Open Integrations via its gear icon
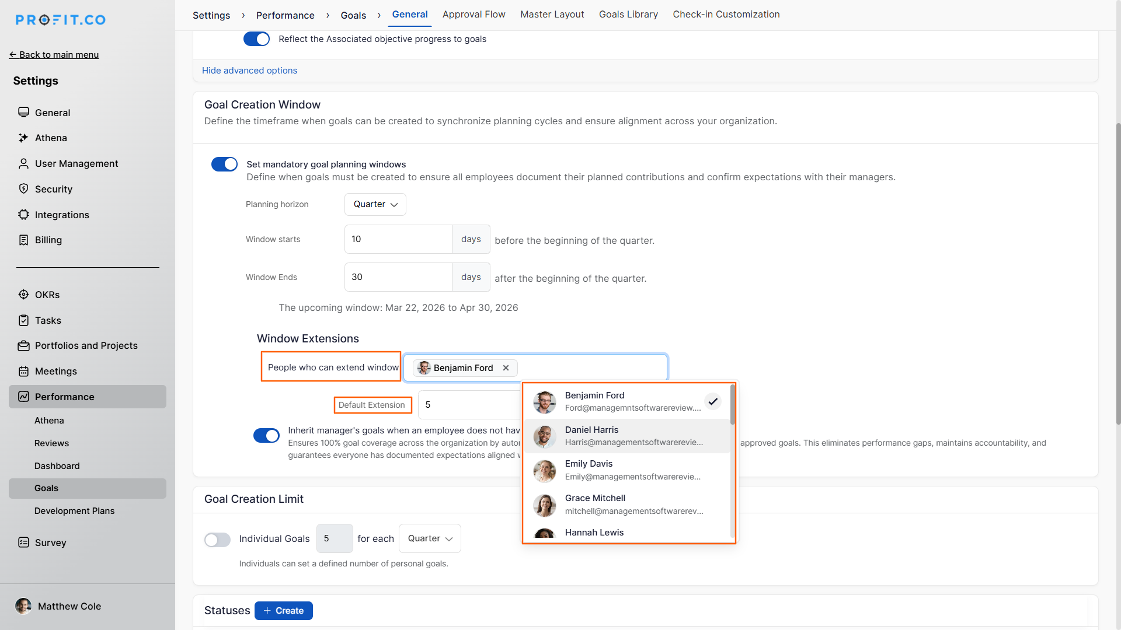 [23, 215]
